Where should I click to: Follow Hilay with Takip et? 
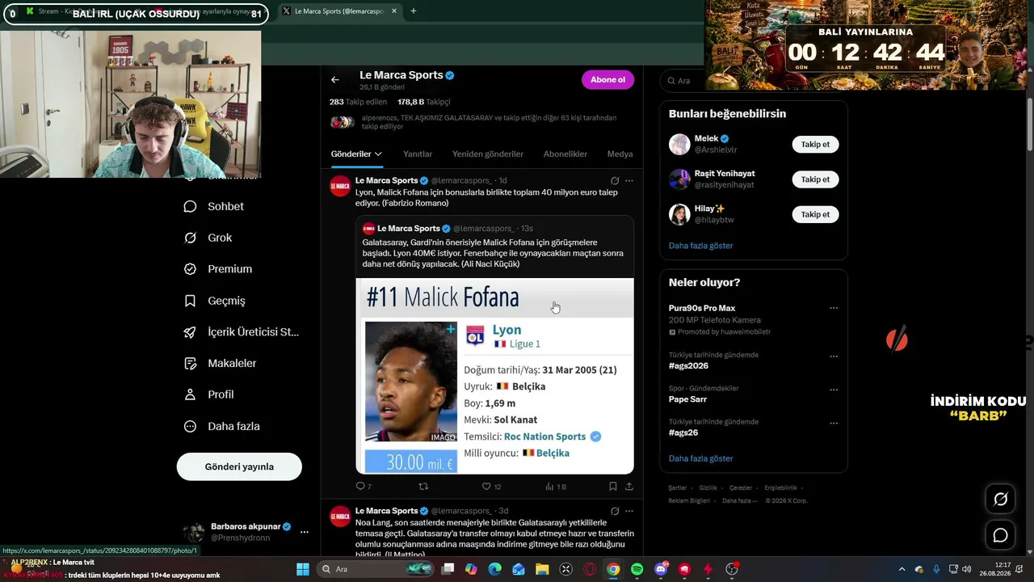[815, 214]
